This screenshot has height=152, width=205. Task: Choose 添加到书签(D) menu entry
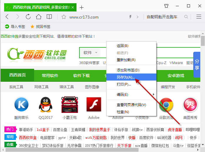click(x=131, y=70)
